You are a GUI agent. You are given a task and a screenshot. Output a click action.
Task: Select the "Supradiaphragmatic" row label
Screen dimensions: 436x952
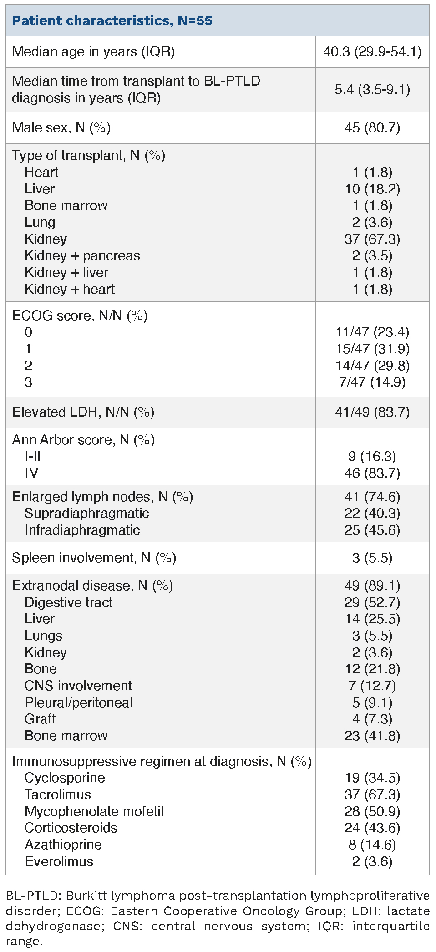pyautogui.click(x=87, y=513)
